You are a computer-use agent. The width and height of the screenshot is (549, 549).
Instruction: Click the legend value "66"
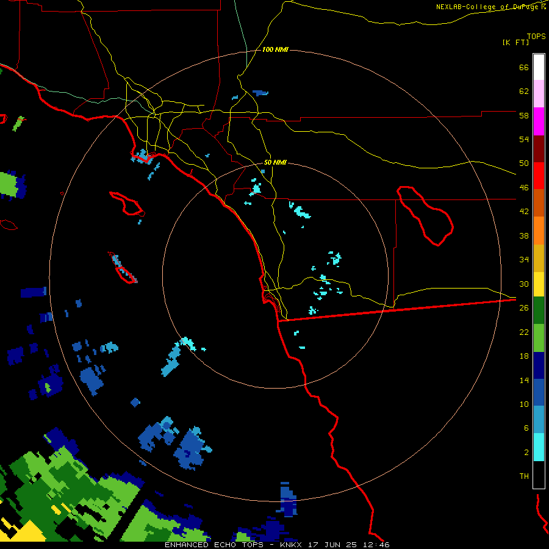pos(524,68)
